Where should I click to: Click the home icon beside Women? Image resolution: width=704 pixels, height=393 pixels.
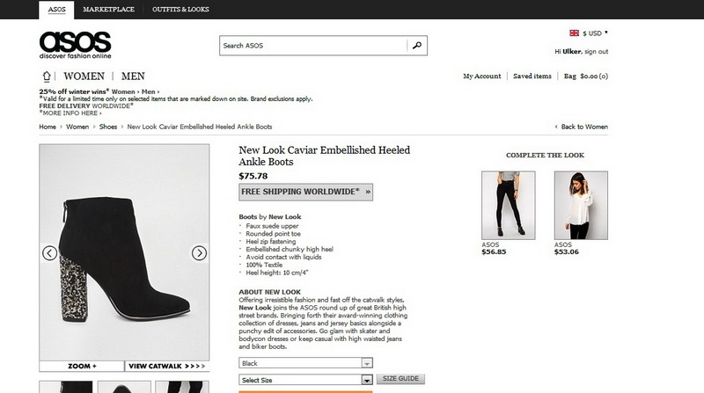[x=46, y=77]
